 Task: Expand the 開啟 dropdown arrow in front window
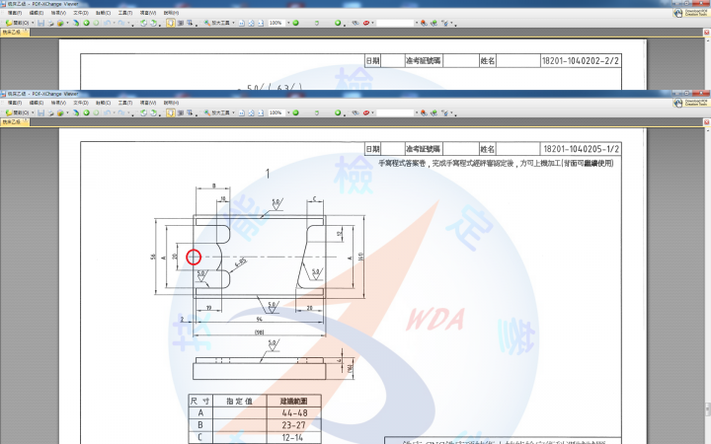pos(33,112)
